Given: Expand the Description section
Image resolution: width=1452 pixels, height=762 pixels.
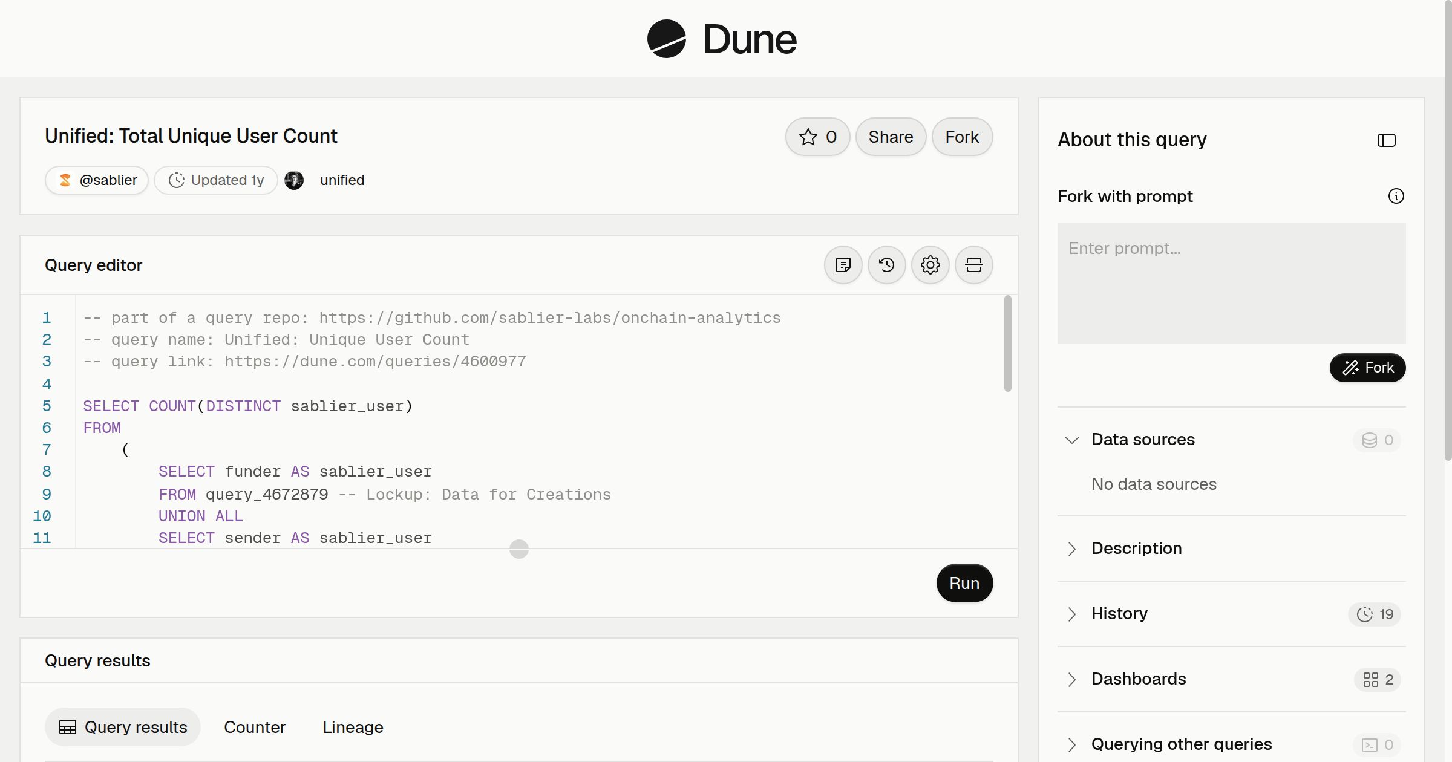Looking at the screenshot, I should tap(1071, 549).
